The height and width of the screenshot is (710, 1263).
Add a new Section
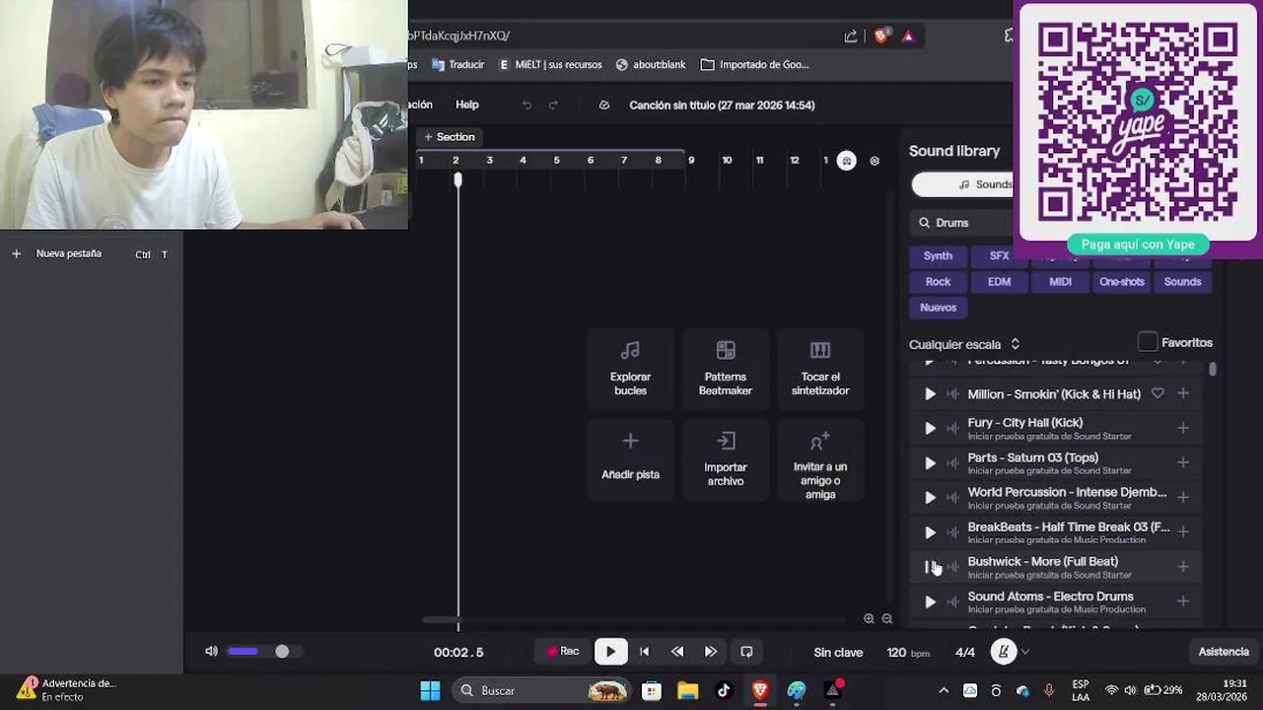tap(450, 137)
